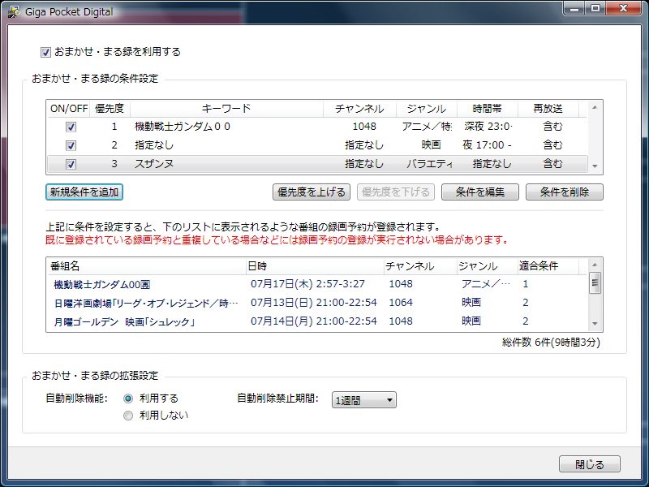This screenshot has width=649, height=487.
Task: Click the 条件を編集 button
Action: (x=480, y=192)
